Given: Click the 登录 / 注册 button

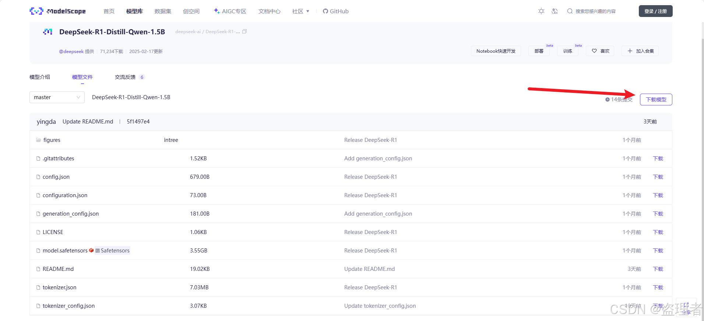Looking at the screenshot, I should coord(655,11).
